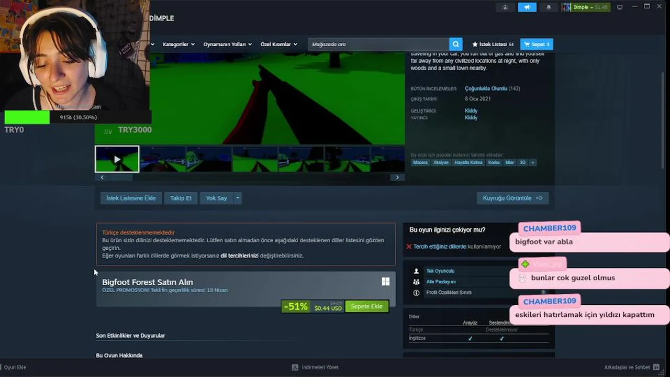Click the -51% discount badge

(295, 307)
